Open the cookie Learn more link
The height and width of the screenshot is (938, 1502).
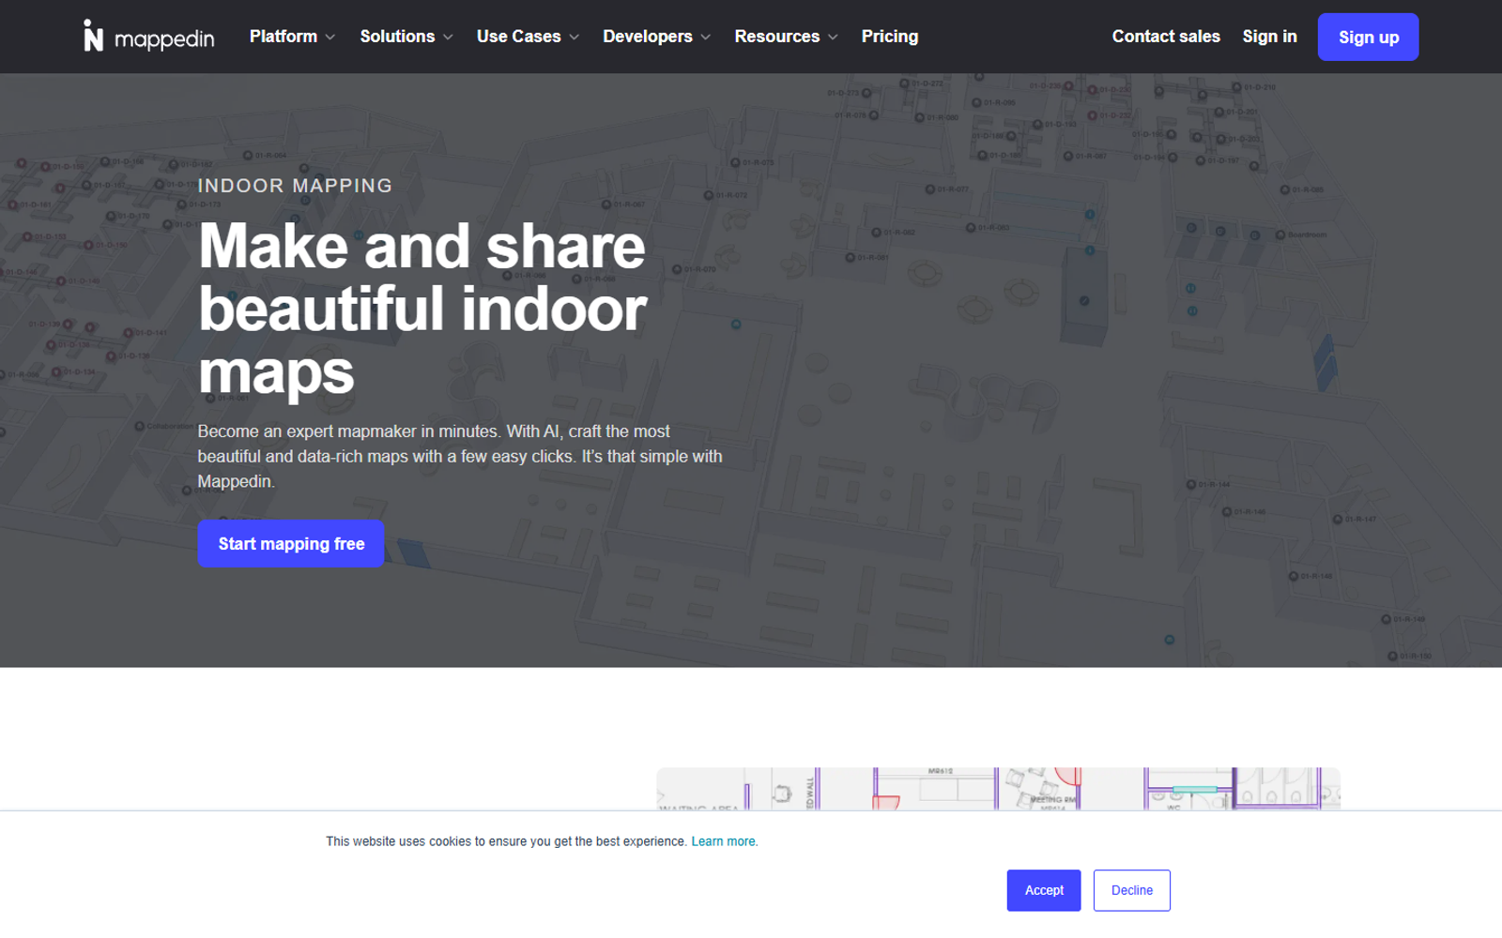(724, 841)
